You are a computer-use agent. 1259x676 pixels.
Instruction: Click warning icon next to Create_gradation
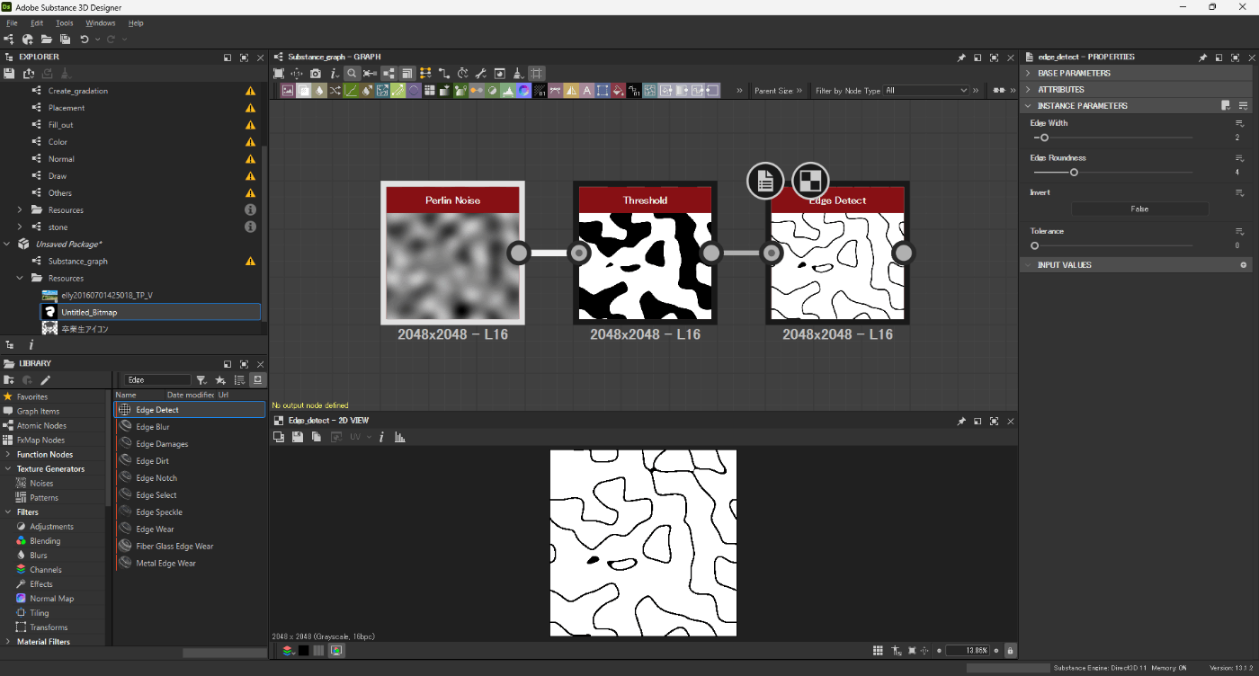(x=251, y=91)
